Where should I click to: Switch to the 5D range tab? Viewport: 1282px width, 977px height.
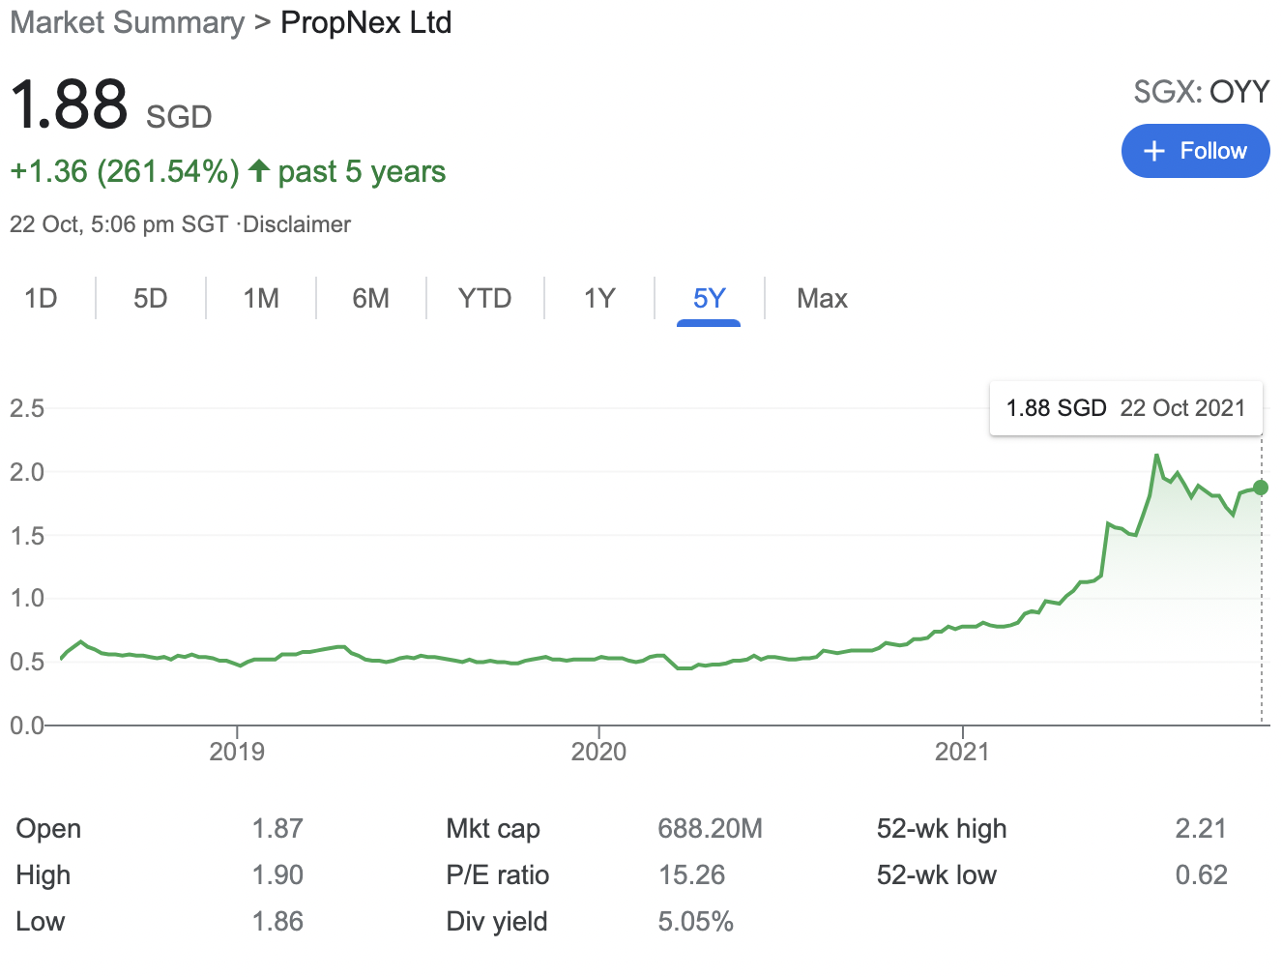pyautogui.click(x=150, y=298)
